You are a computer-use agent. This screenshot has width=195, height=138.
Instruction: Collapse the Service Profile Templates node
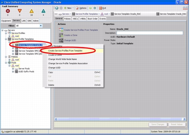6,39
